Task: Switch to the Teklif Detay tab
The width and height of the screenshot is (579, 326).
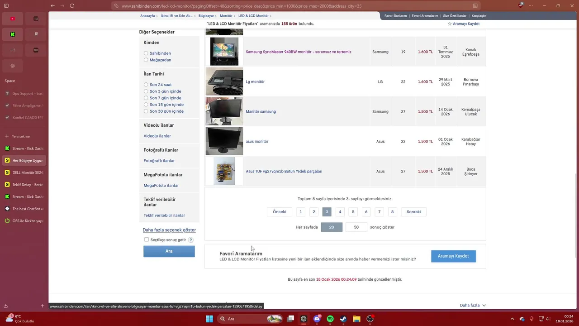Action: click(24, 185)
